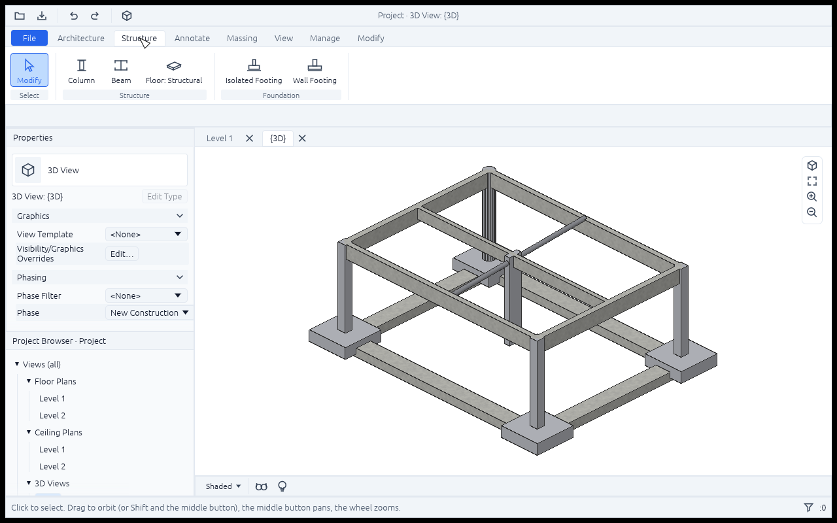This screenshot has height=523, width=837.
Task: Click the glasses icon in view bar
Action: [x=262, y=486]
